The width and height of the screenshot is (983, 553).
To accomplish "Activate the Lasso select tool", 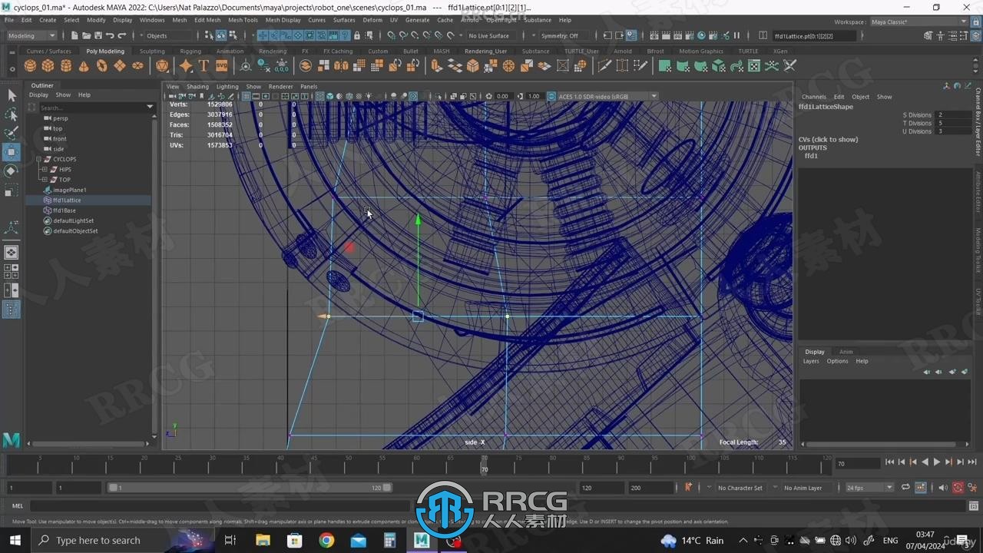I will (12, 114).
